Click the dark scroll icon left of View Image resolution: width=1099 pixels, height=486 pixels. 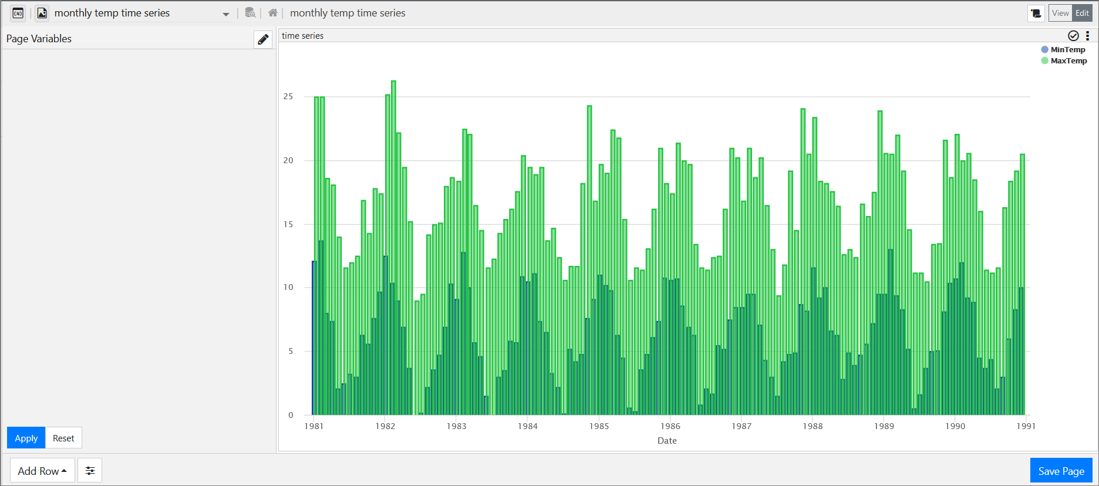pyautogui.click(x=1036, y=13)
